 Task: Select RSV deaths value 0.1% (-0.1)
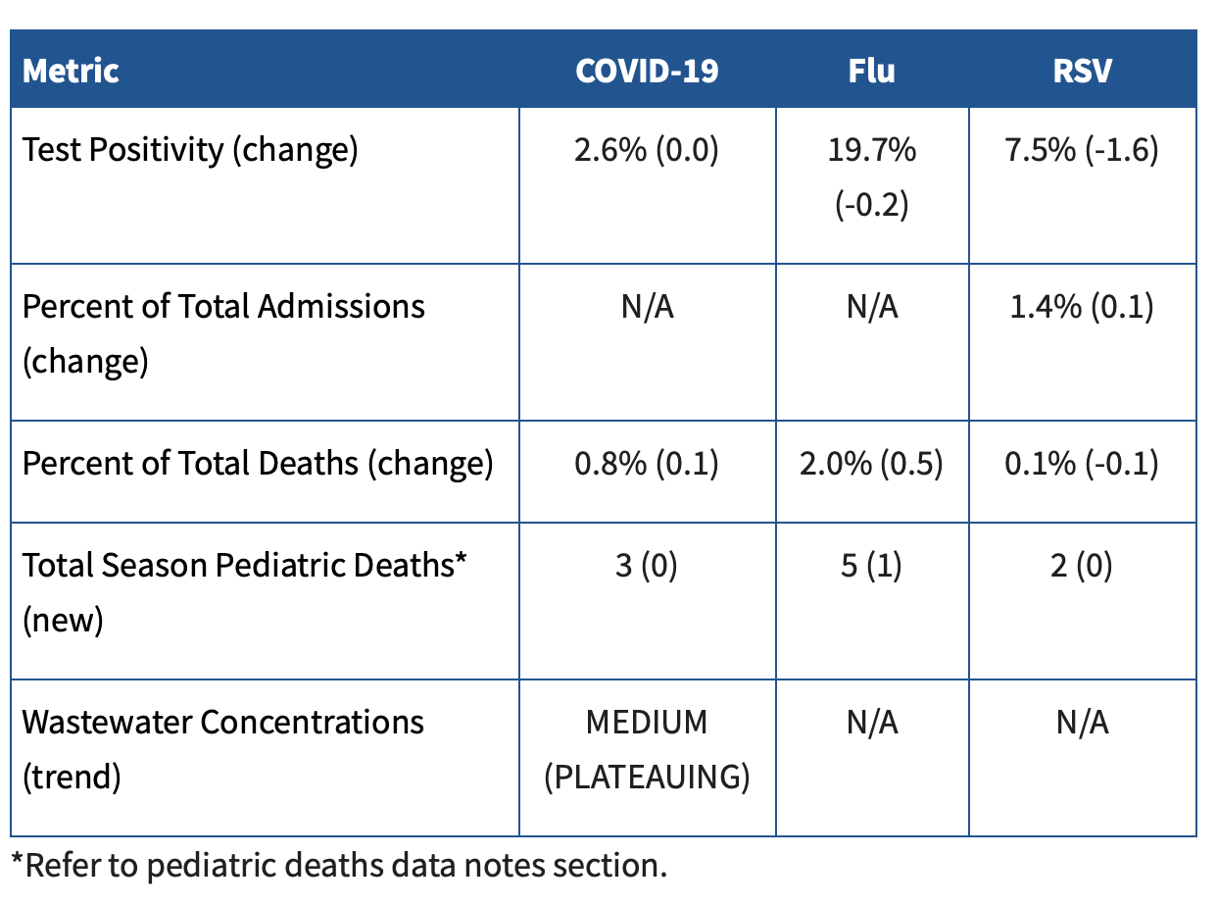point(1082,463)
